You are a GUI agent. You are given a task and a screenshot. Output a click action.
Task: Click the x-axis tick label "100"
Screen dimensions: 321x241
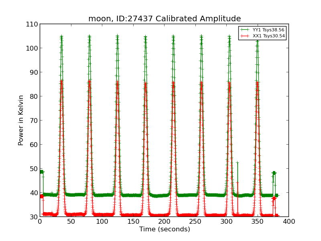click(x=102, y=222)
